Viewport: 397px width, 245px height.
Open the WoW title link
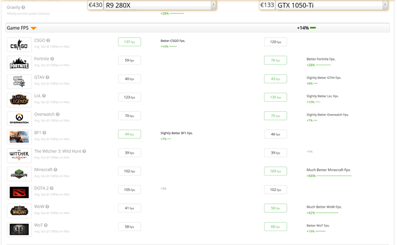(x=39, y=206)
